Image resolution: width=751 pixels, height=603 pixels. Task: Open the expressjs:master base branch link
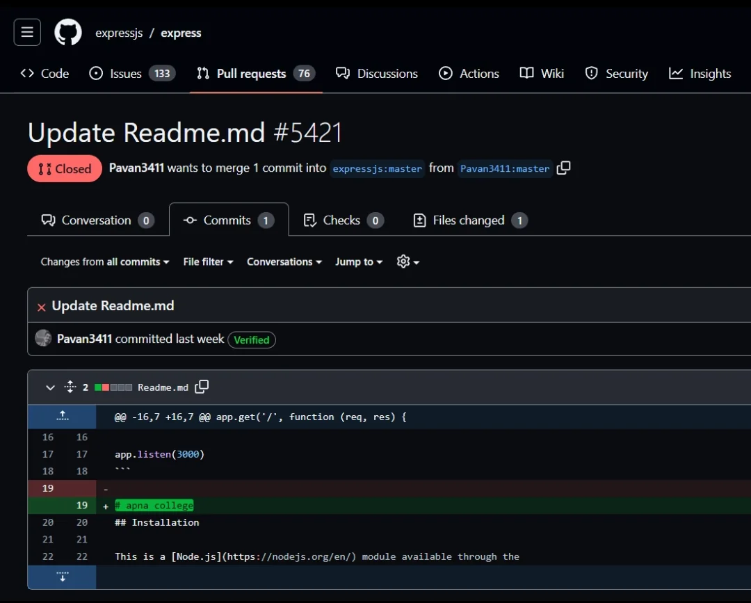click(377, 168)
